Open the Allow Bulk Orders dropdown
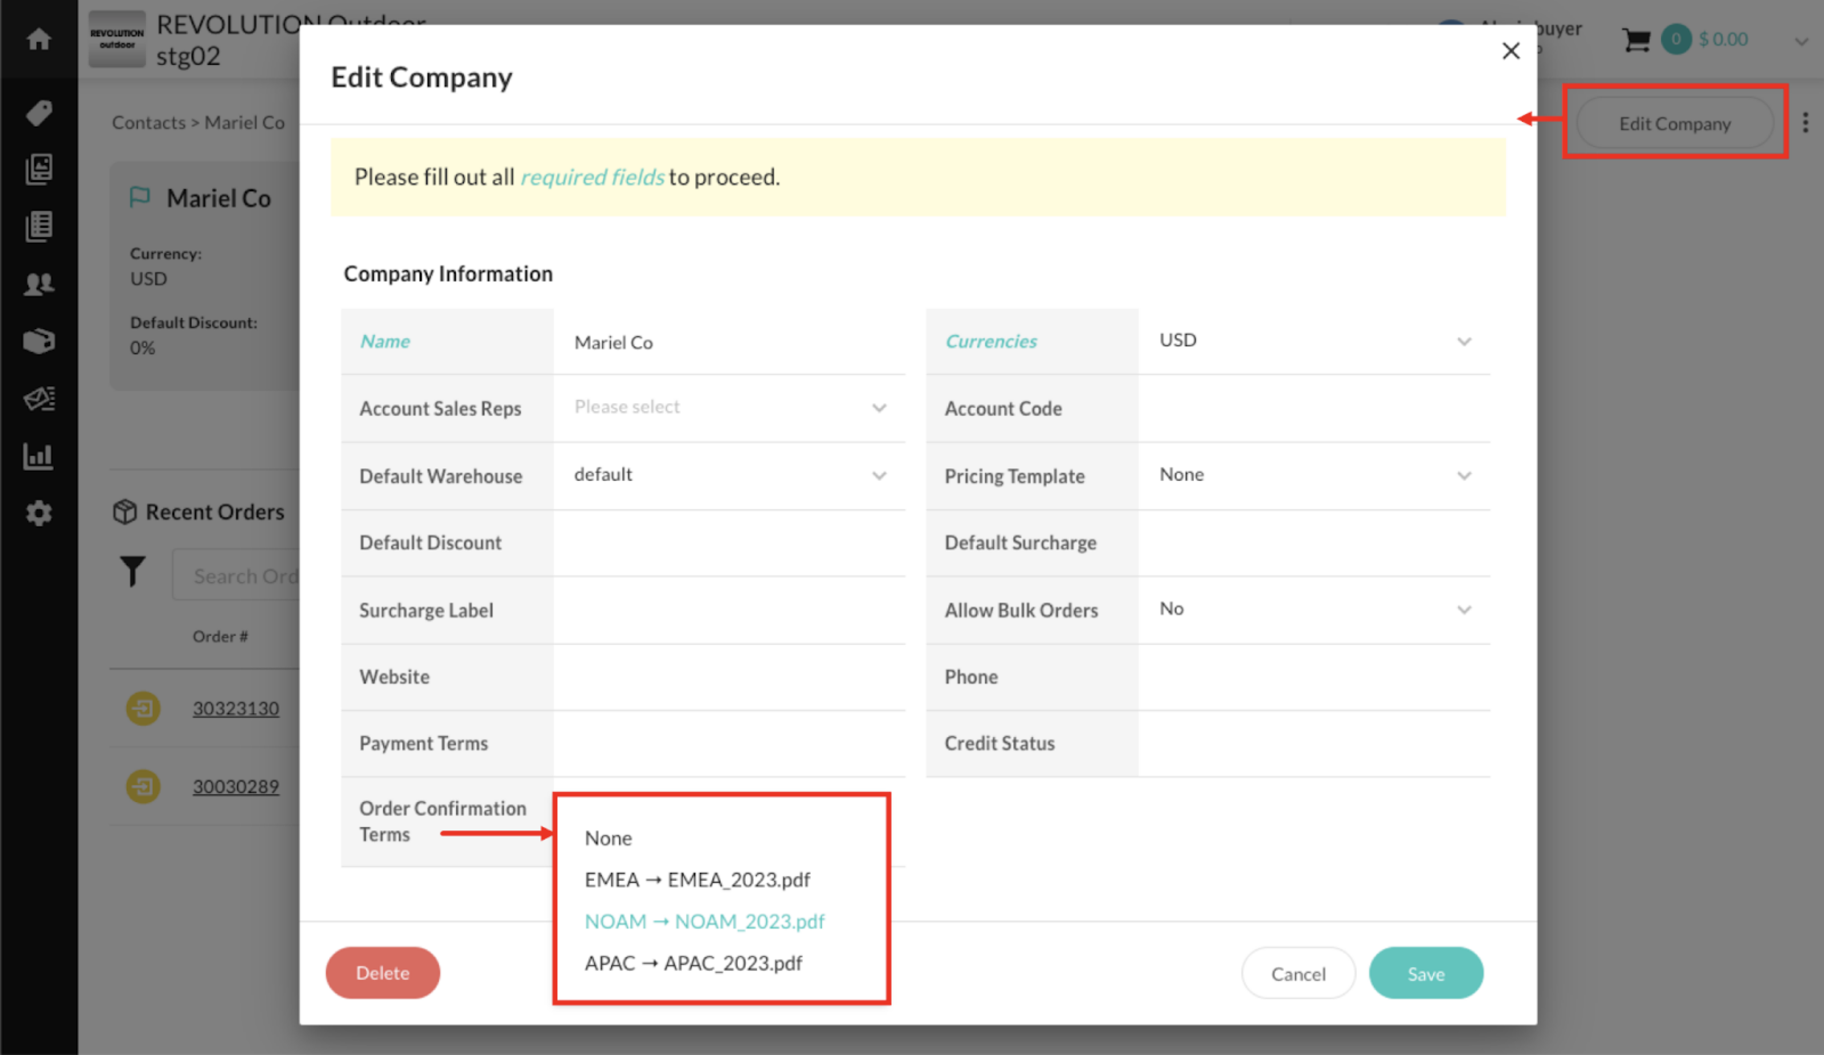Screen dimensions: 1824x1055 point(1314,610)
